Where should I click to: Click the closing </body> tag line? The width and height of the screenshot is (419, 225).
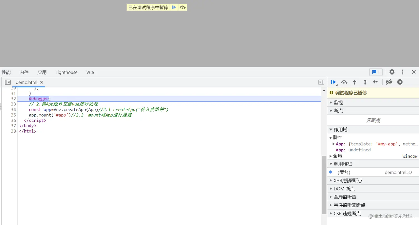(x=28, y=126)
